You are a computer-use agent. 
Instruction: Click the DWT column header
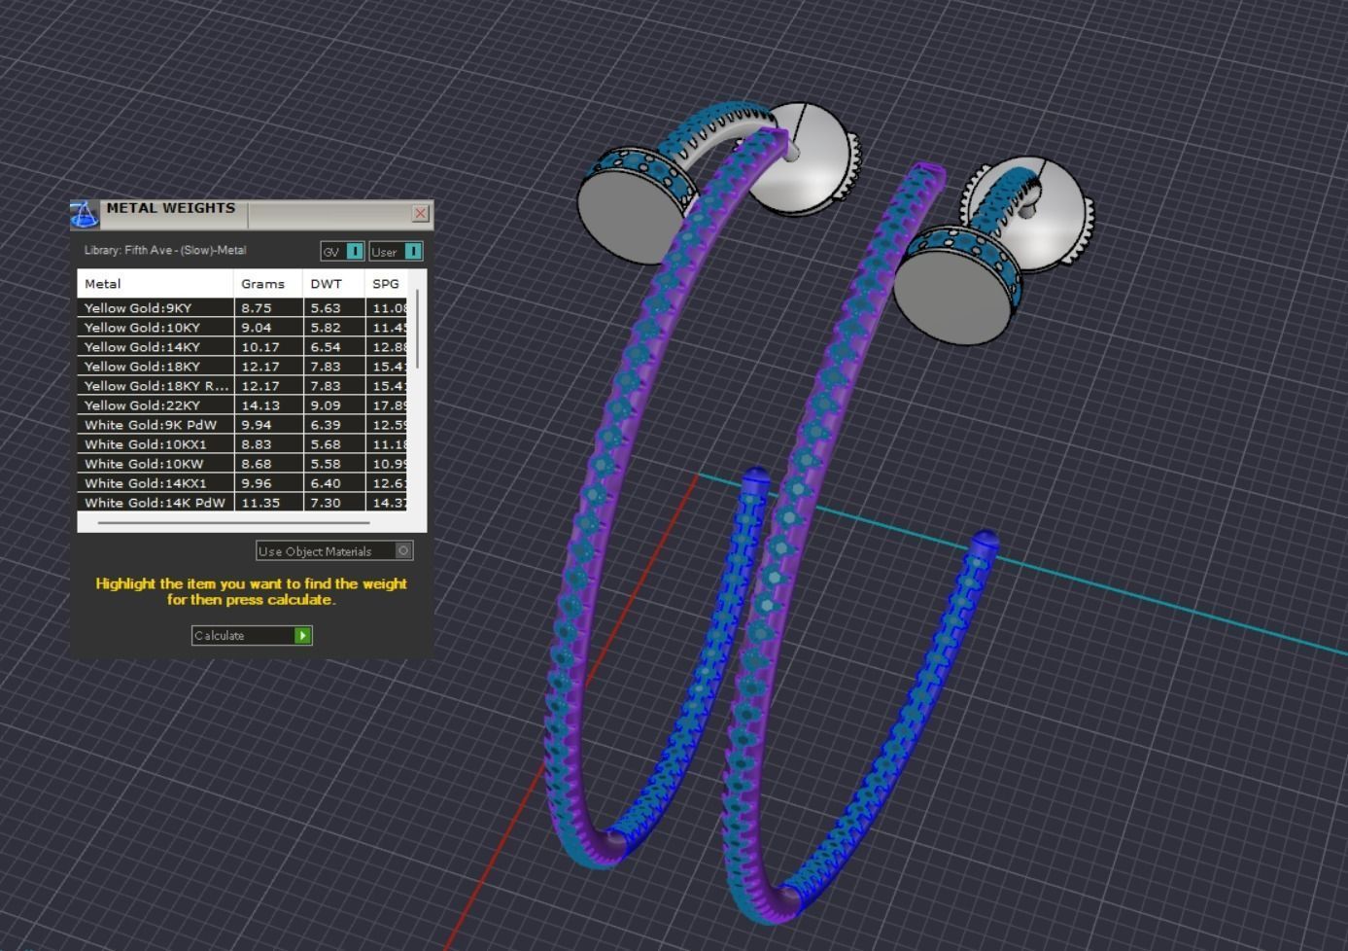tap(333, 284)
